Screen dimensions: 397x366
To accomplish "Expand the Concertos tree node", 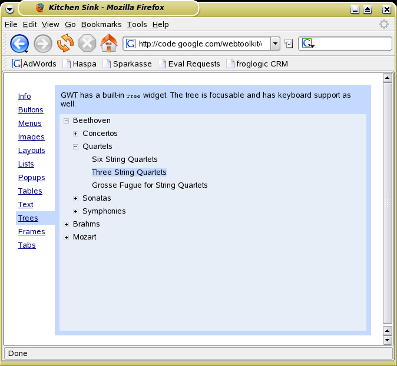I will click(76, 134).
